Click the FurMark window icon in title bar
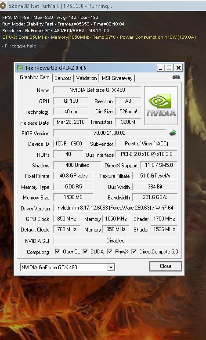Image resolution: width=206 pixels, height=340 pixels. (x=3, y=6)
